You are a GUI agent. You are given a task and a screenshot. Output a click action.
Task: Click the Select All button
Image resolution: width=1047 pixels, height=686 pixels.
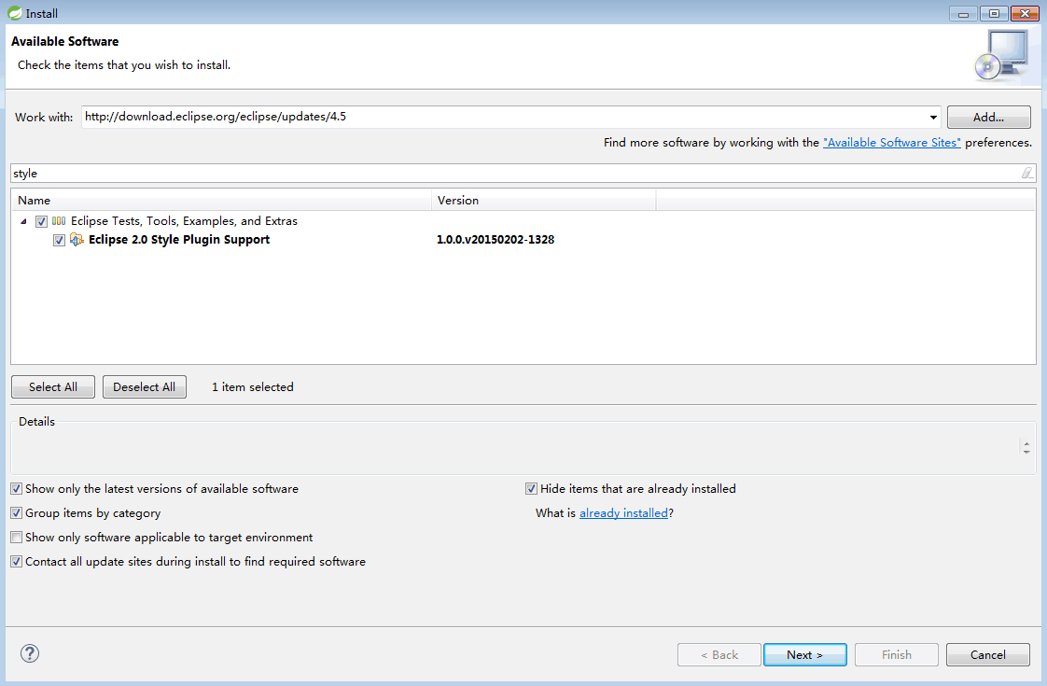(x=53, y=386)
